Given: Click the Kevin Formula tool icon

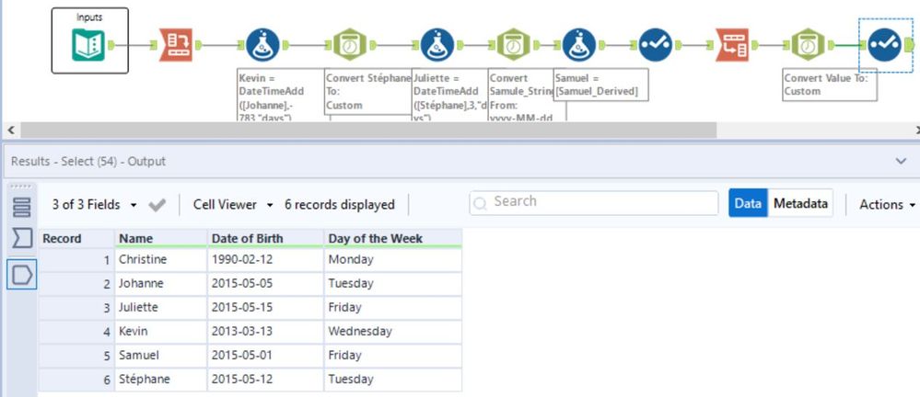Looking at the screenshot, I should coord(263,43).
